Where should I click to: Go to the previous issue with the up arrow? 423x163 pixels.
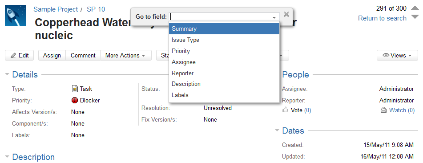pyautogui.click(x=415, y=8)
